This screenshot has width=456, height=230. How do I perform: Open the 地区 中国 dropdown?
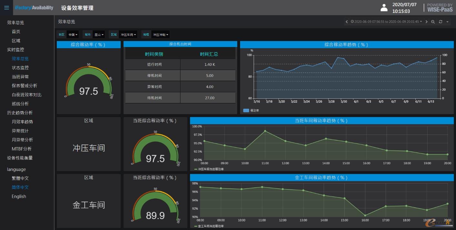pos(73,35)
